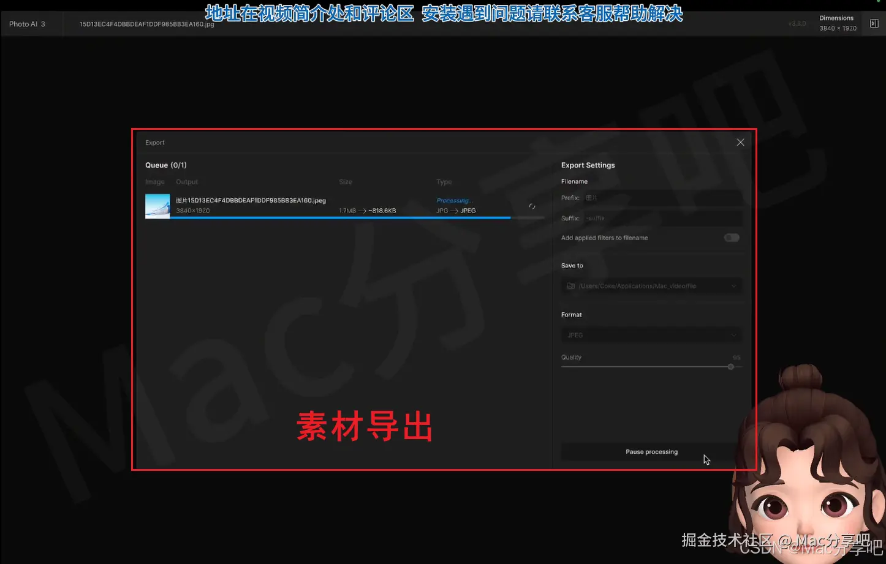Screen dimensions: 886x564
Task: Open the Save to location dropdown
Action: click(x=651, y=286)
